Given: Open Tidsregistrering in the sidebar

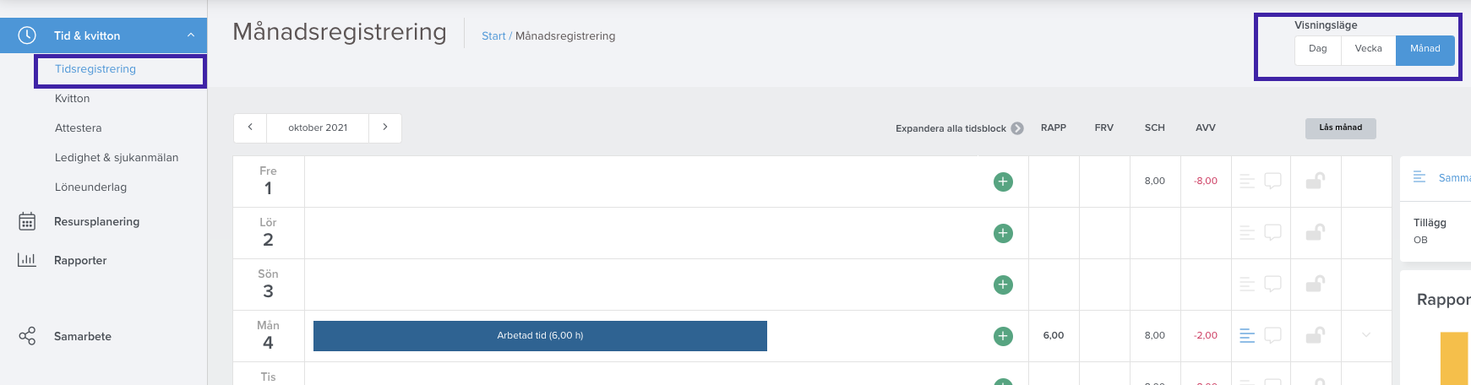Looking at the screenshot, I should pos(95,69).
